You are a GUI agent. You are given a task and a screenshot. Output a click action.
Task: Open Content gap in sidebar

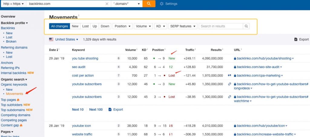(x=10, y=125)
